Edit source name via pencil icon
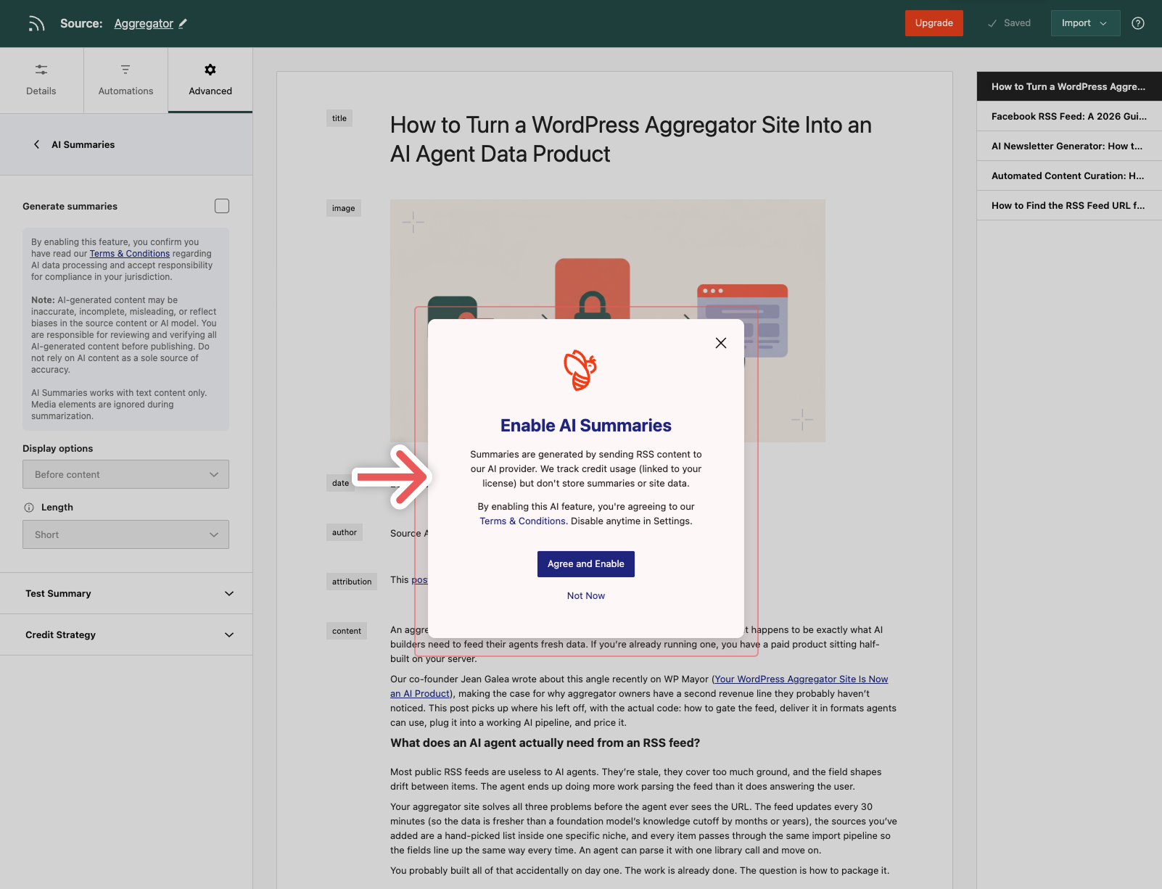This screenshot has width=1162, height=889. [x=183, y=23]
